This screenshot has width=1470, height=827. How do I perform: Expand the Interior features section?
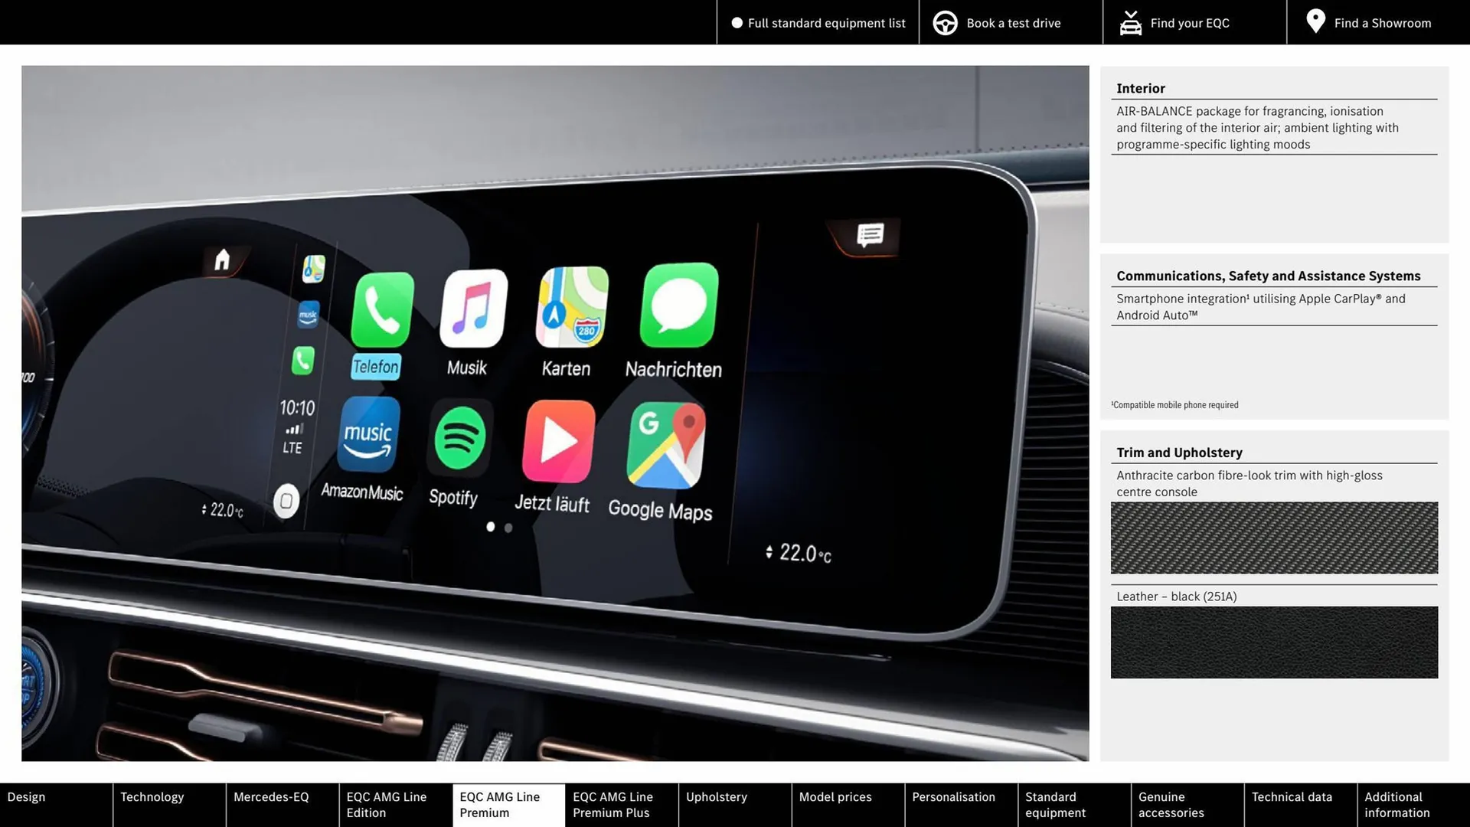(x=1141, y=87)
